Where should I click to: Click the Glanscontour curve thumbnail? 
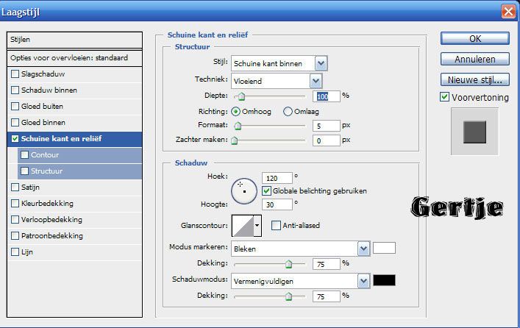coord(243,226)
